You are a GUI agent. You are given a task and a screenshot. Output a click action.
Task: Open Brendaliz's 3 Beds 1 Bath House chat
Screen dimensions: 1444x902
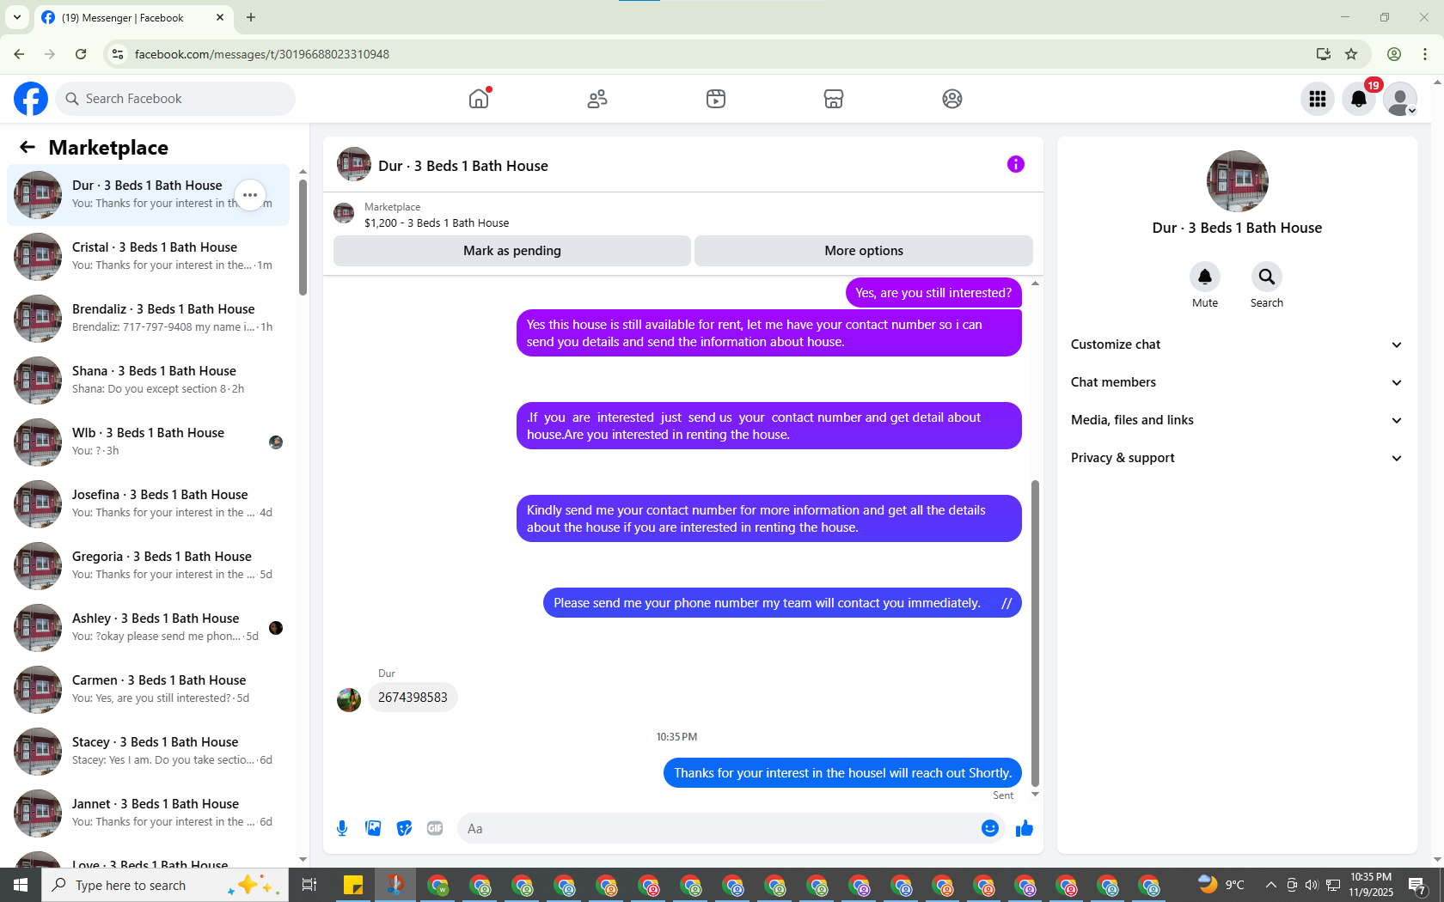click(x=149, y=319)
